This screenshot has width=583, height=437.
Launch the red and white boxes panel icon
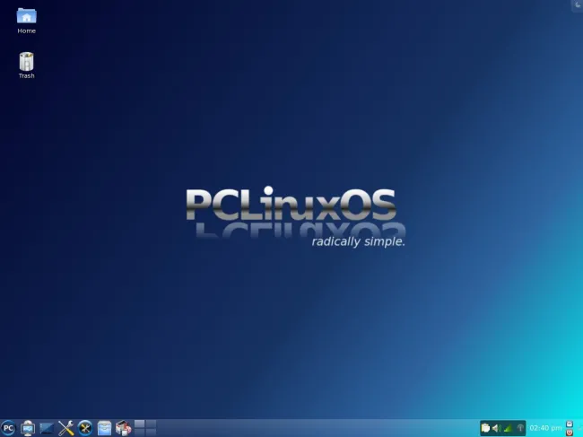pos(123,428)
